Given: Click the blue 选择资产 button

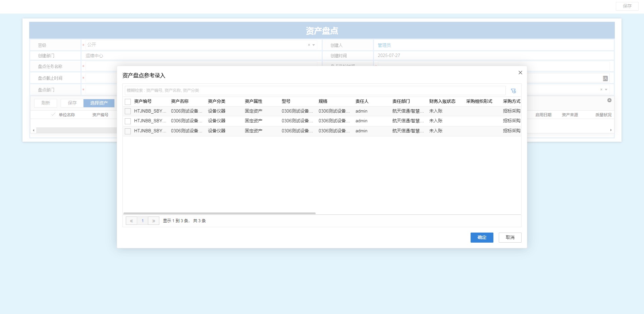Looking at the screenshot, I should 99,103.
